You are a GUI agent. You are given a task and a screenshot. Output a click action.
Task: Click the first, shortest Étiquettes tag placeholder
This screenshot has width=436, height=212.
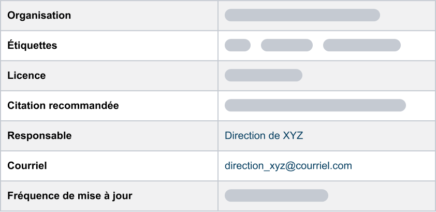[237, 45]
